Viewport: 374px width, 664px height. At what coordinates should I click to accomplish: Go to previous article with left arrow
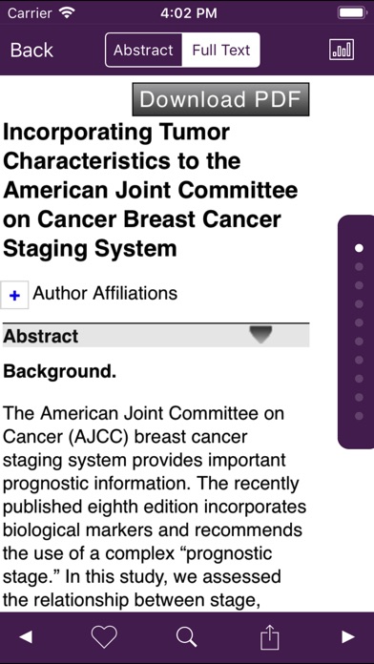(x=26, y=636)
